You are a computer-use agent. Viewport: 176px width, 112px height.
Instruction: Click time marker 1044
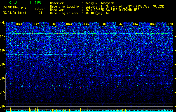pyautogui.click(x=69, y=24)
